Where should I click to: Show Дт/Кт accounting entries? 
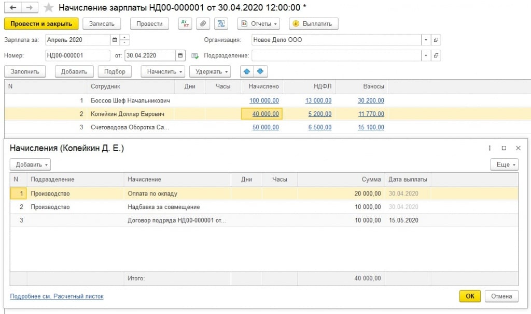[x=184, y=24]
